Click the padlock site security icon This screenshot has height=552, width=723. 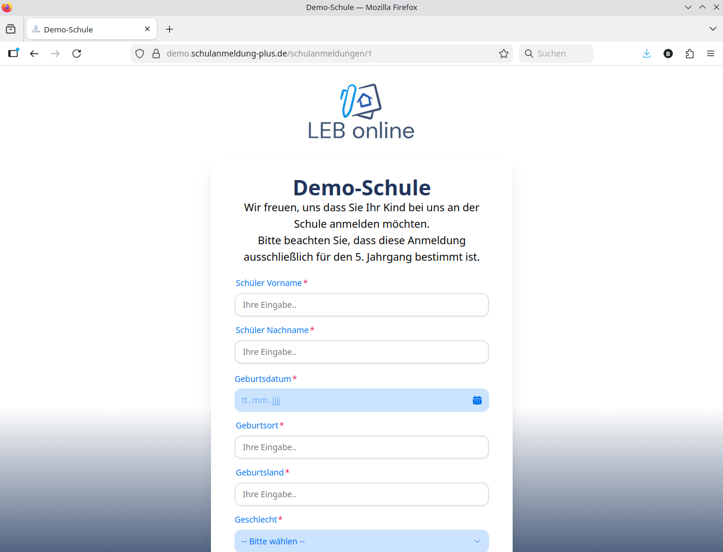pyautogui.click(x=156, y=54)
